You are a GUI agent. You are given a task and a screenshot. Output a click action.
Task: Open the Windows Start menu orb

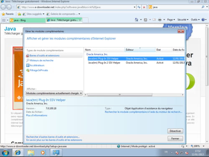tap(5, 153)
